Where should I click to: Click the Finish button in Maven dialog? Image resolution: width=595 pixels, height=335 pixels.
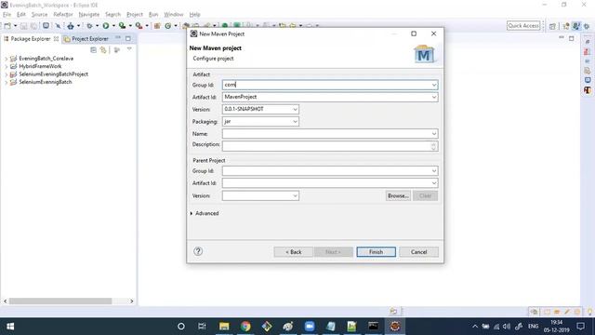(x=376, y=252)
